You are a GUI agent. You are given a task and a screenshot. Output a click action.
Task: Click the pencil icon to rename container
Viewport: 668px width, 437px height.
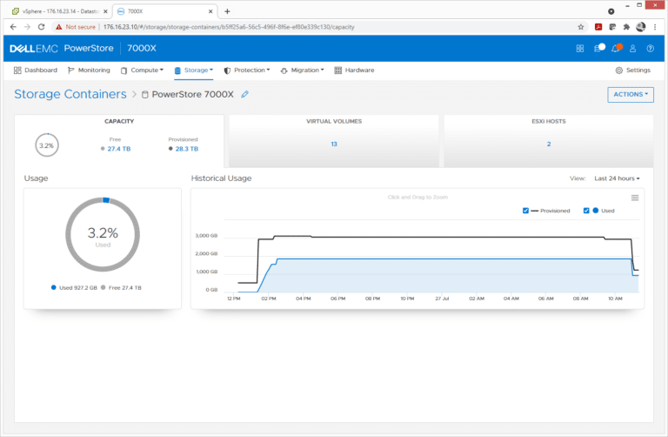click(244, 94)
